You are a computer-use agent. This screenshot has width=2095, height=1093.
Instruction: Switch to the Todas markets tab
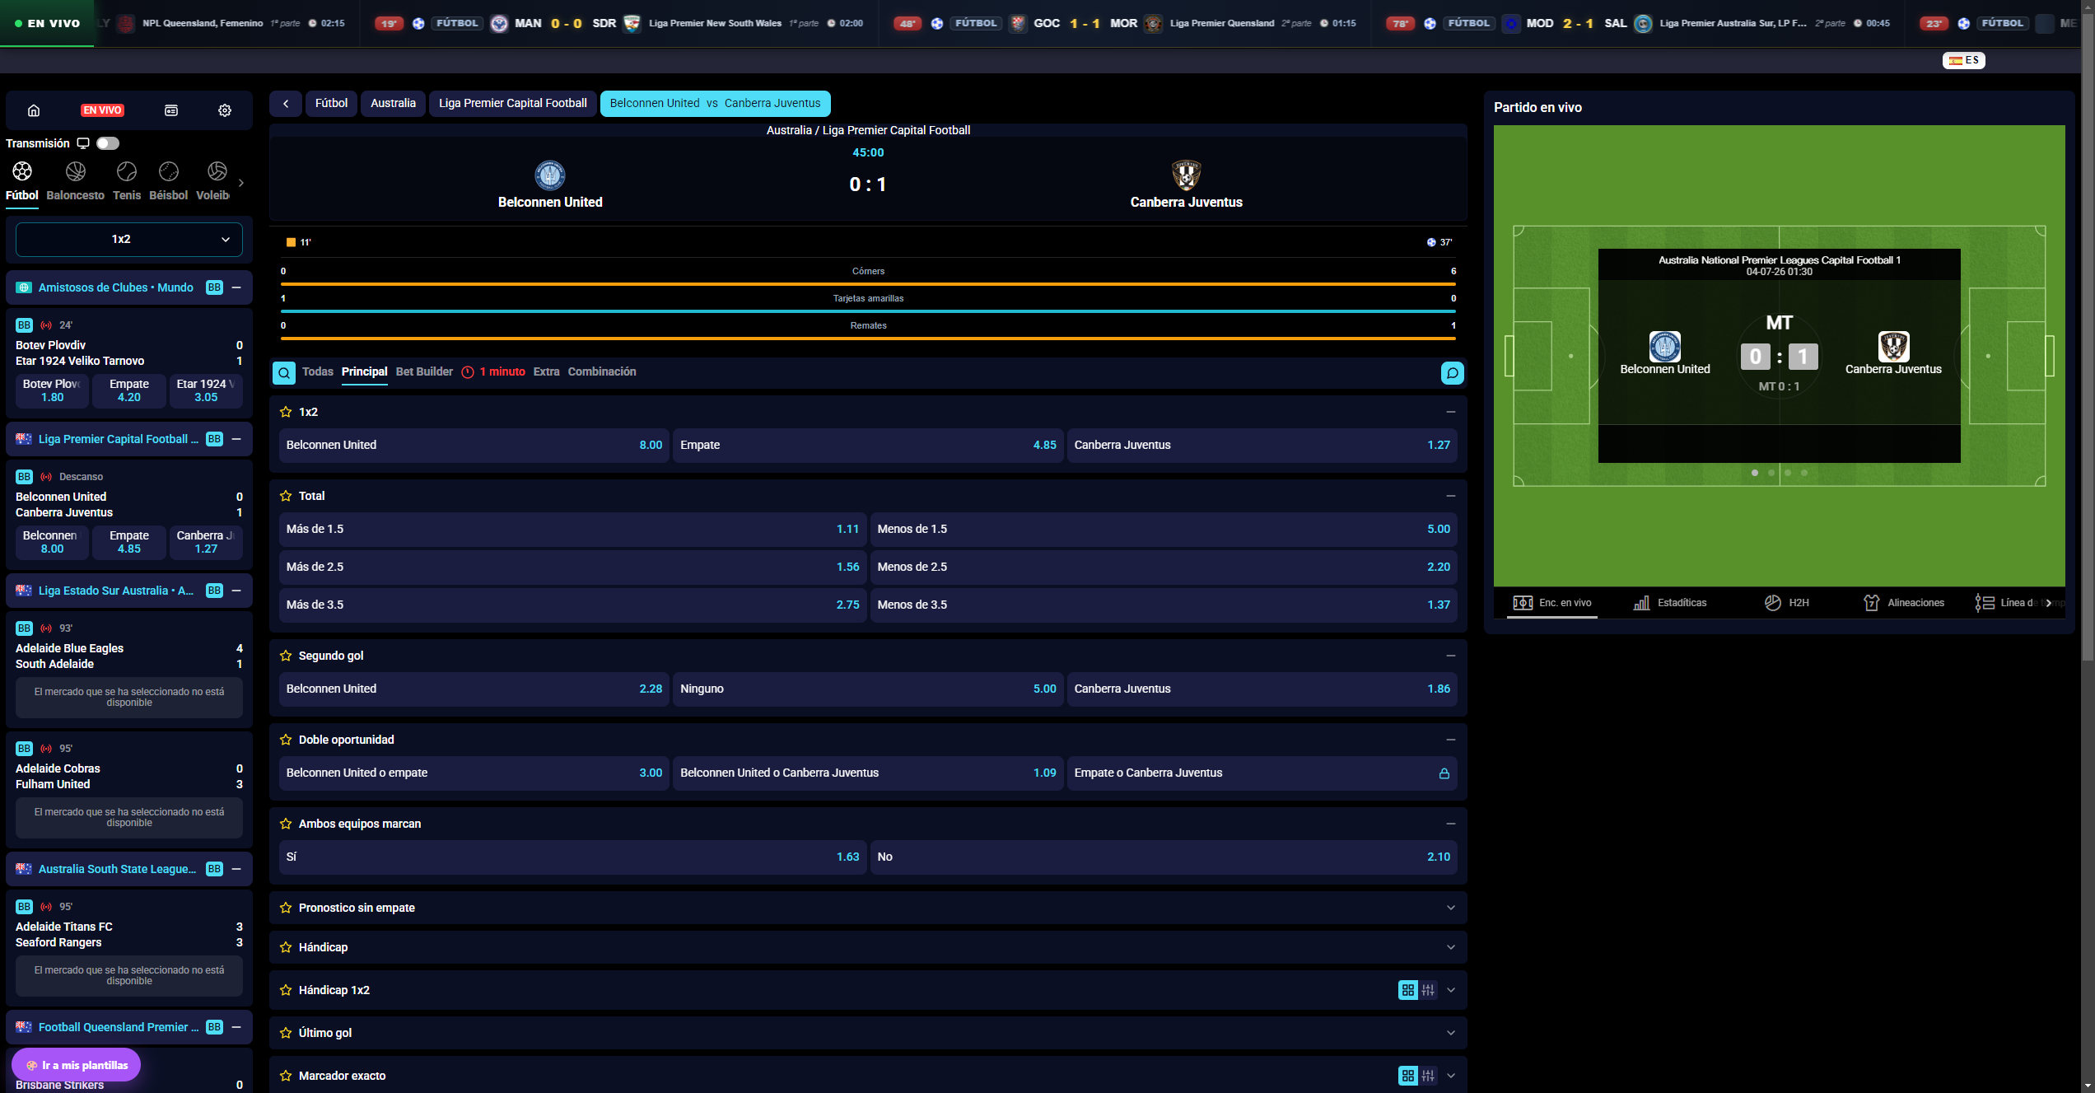(318, 372)
